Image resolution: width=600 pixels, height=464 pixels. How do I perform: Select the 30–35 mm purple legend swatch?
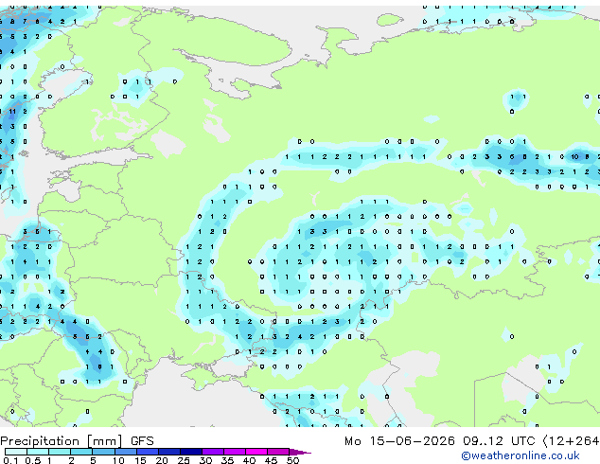click(x=213, y=452)
